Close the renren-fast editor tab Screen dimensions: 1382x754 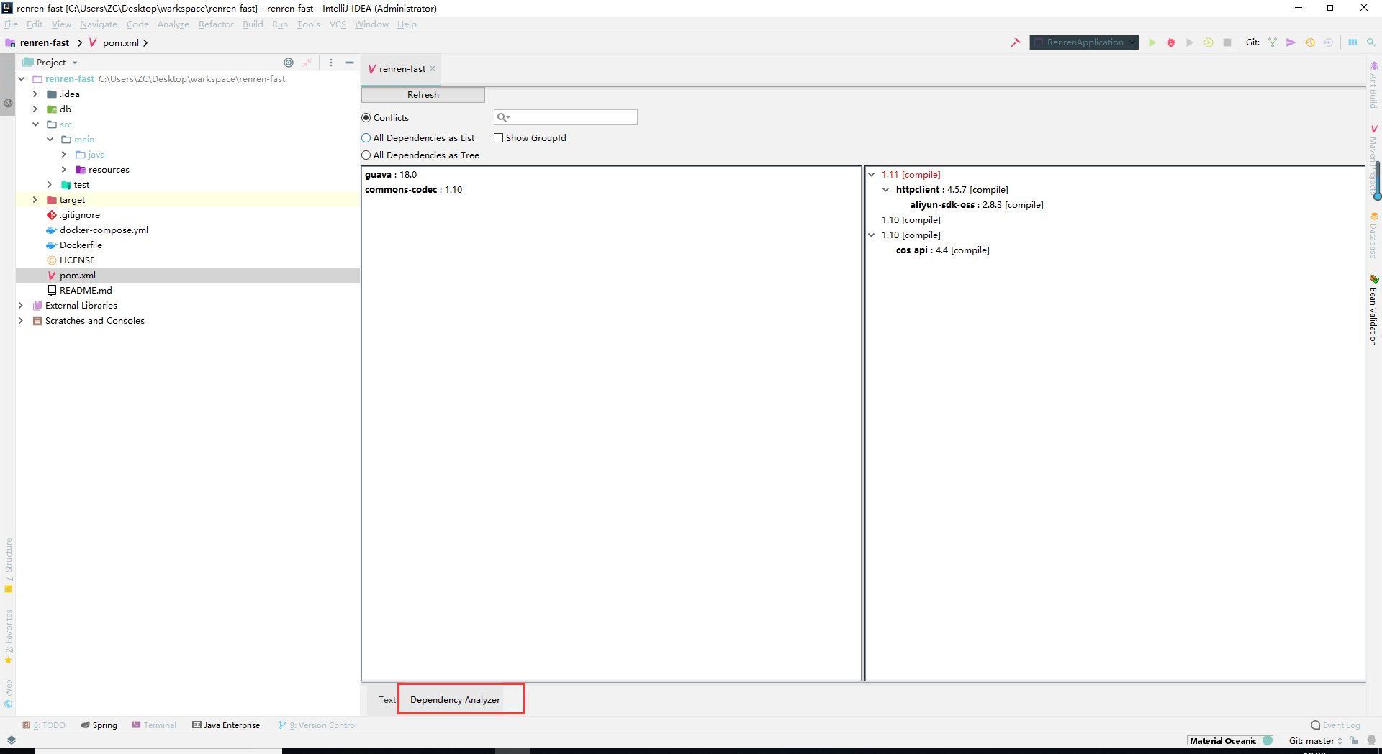[x=433, y=69]
